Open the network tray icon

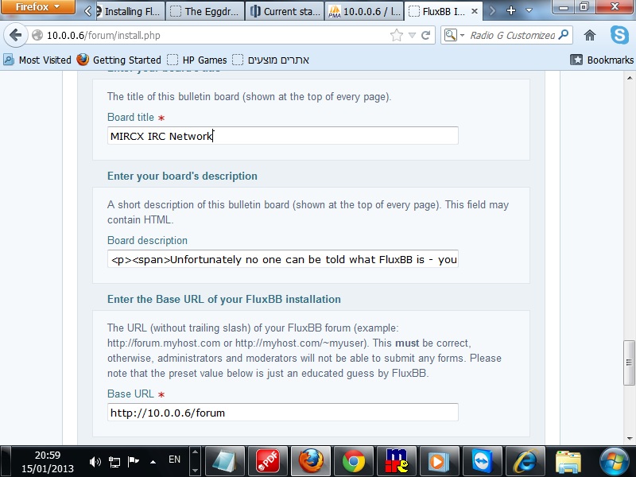click(114, 462)
